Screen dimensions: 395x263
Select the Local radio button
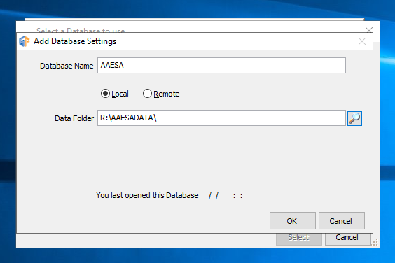click(x=105, y=94)
